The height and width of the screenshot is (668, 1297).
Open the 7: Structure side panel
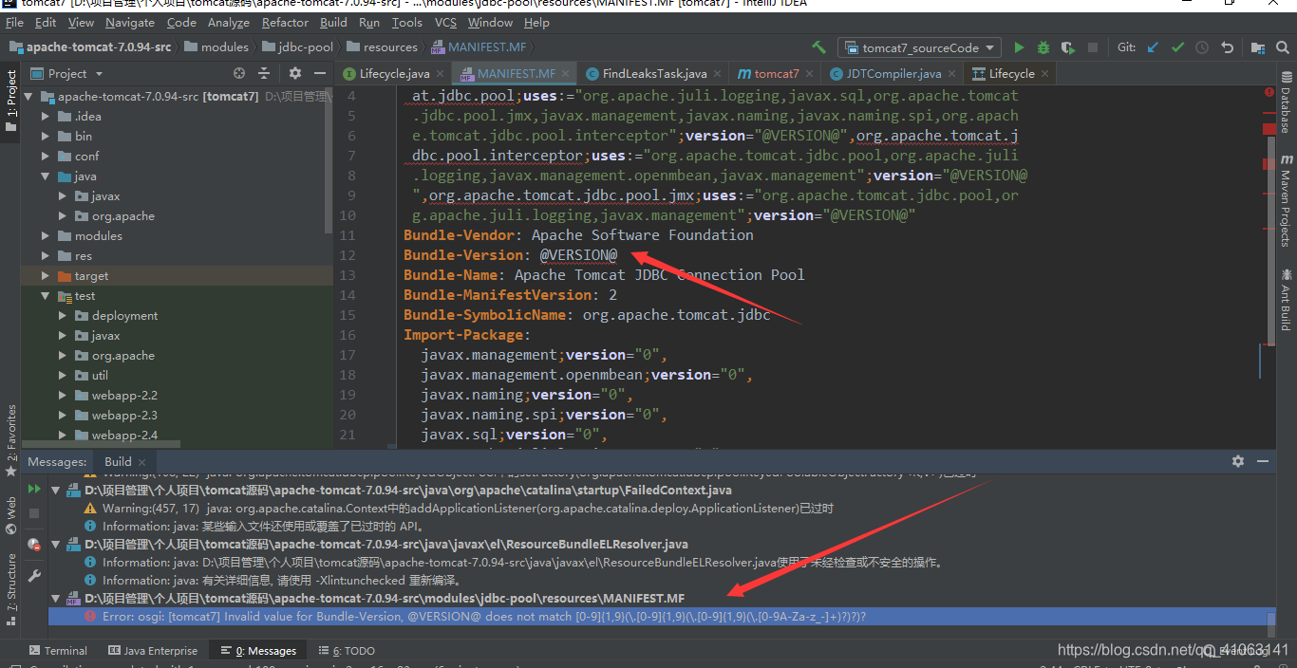[10, 589]
